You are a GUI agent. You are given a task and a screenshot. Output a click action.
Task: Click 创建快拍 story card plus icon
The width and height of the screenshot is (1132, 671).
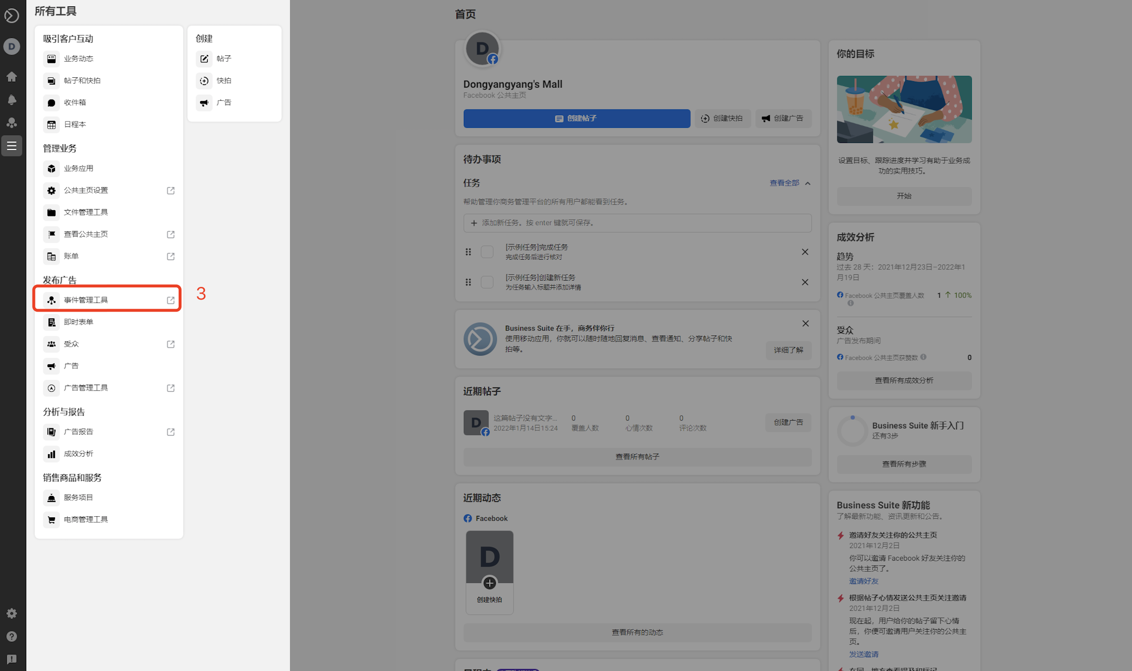pyautogui.click(x=490, y=583)
